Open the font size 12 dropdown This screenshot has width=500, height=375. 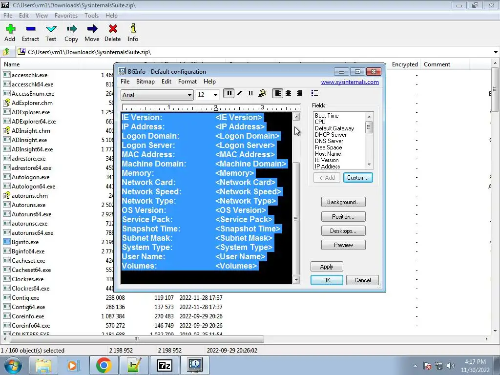tap(215, 95)
